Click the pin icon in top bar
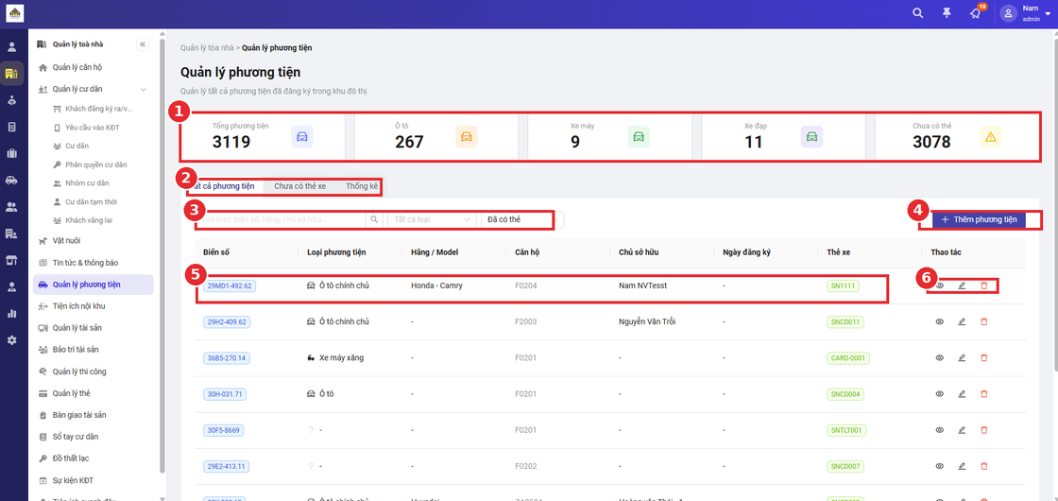 click(947, 13)
